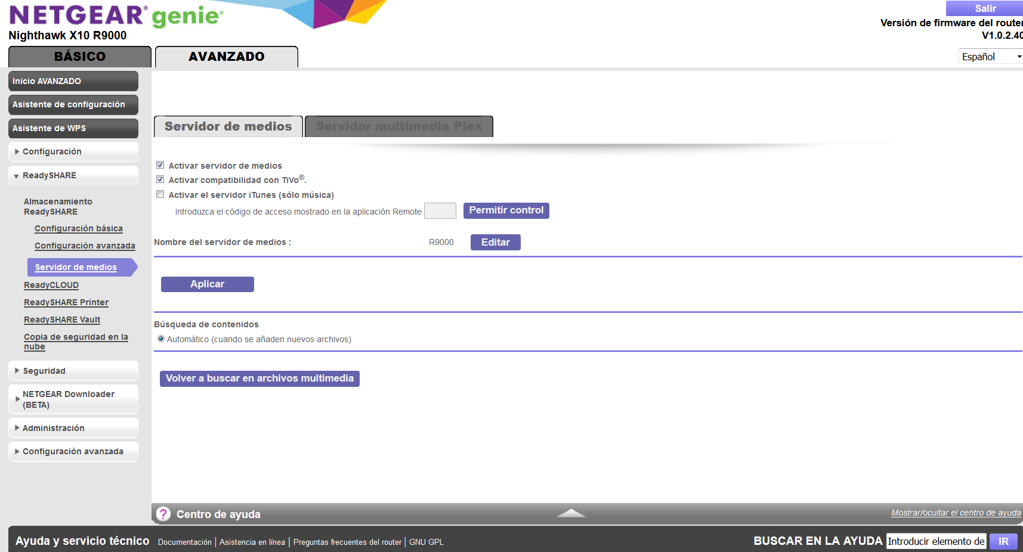
Task: Click the Remote access code input field
Action: click(440, 210)
